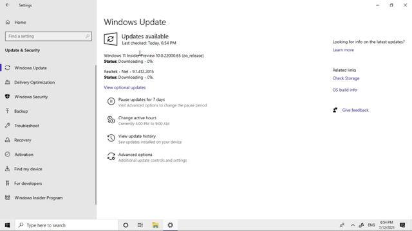Click the Updates available refresh icon
Image resolution: width=412 pixels, height=231 pixels.
click(x=111, y=39)
